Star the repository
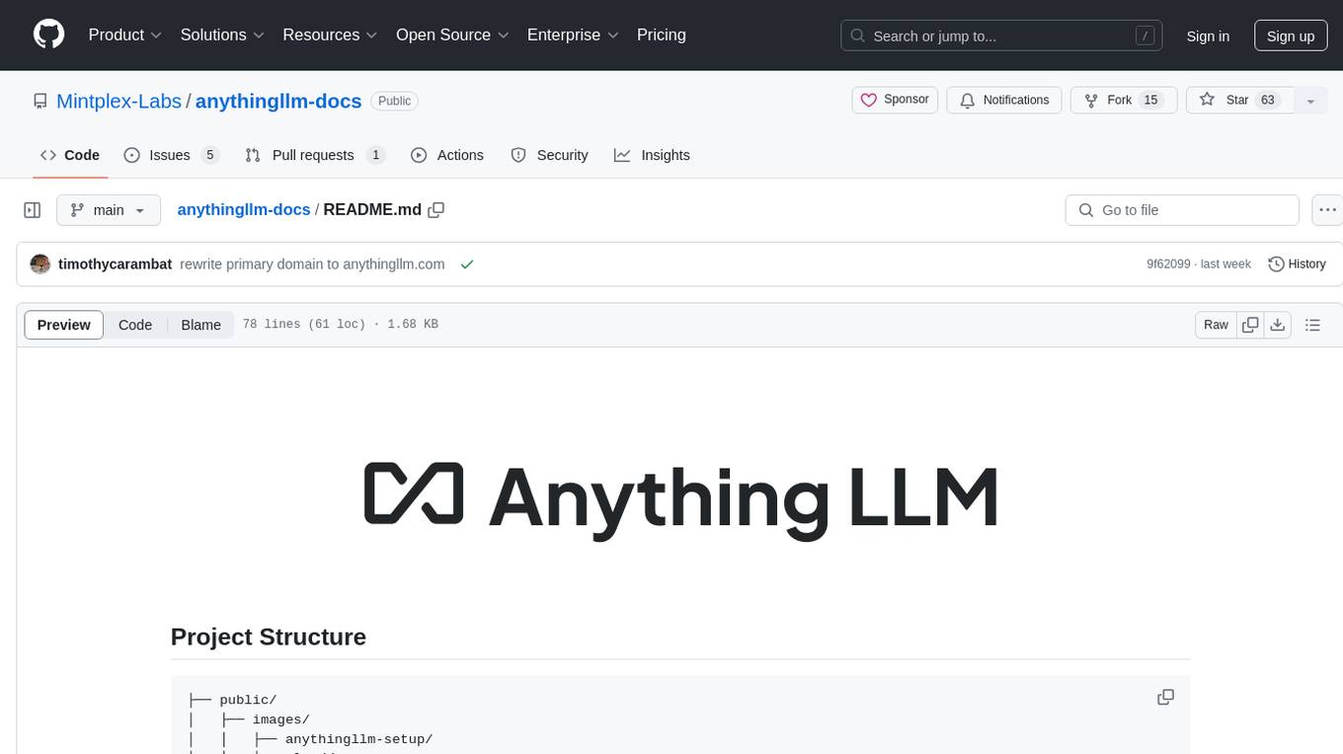This screenshot has height=754, width=1343. (x=1239, y=100)
